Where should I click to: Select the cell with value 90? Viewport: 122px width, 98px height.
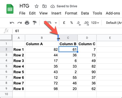(x=87, y=72)
